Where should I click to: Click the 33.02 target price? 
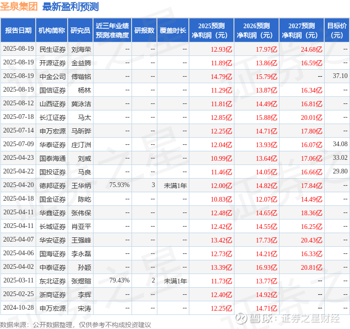pos(340,158)
